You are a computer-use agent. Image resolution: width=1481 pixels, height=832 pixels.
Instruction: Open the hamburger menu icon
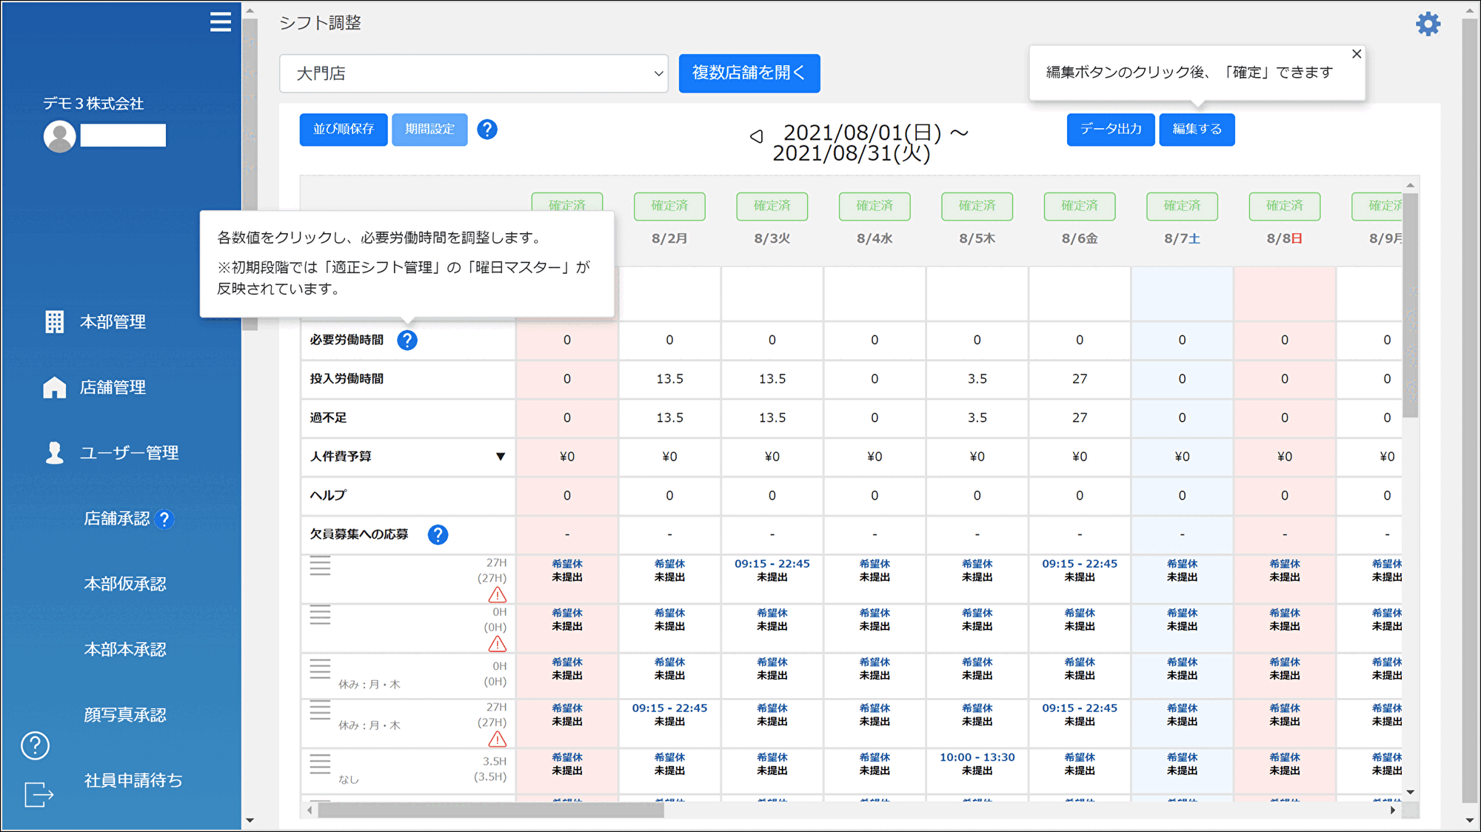tap(220, 22)
